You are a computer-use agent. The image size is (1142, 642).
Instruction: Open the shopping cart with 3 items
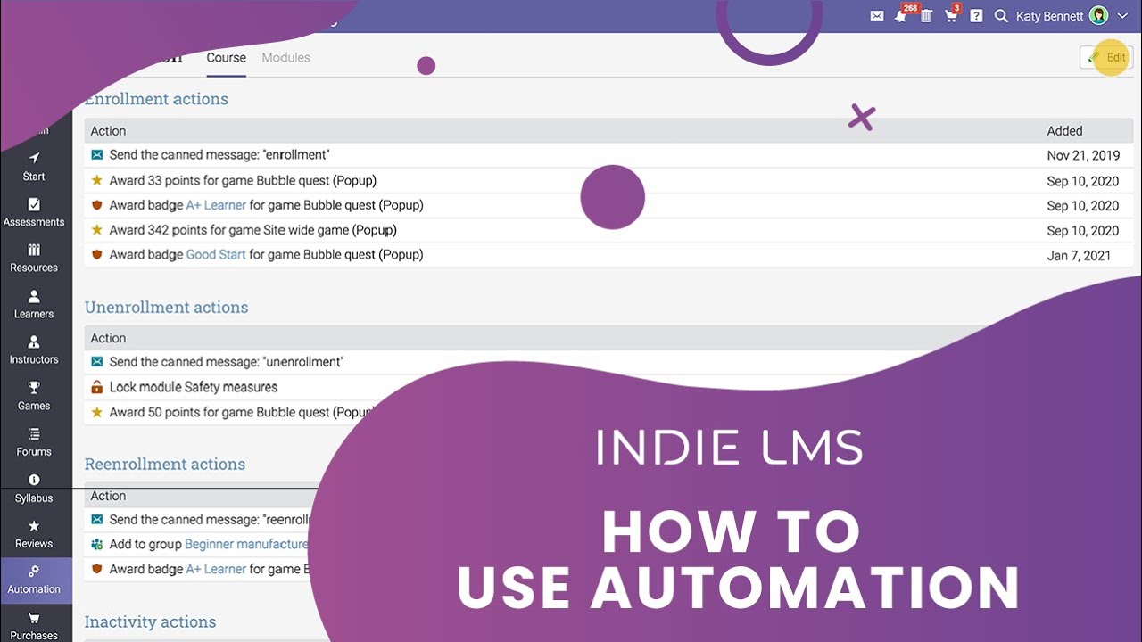tap(952, 14)
